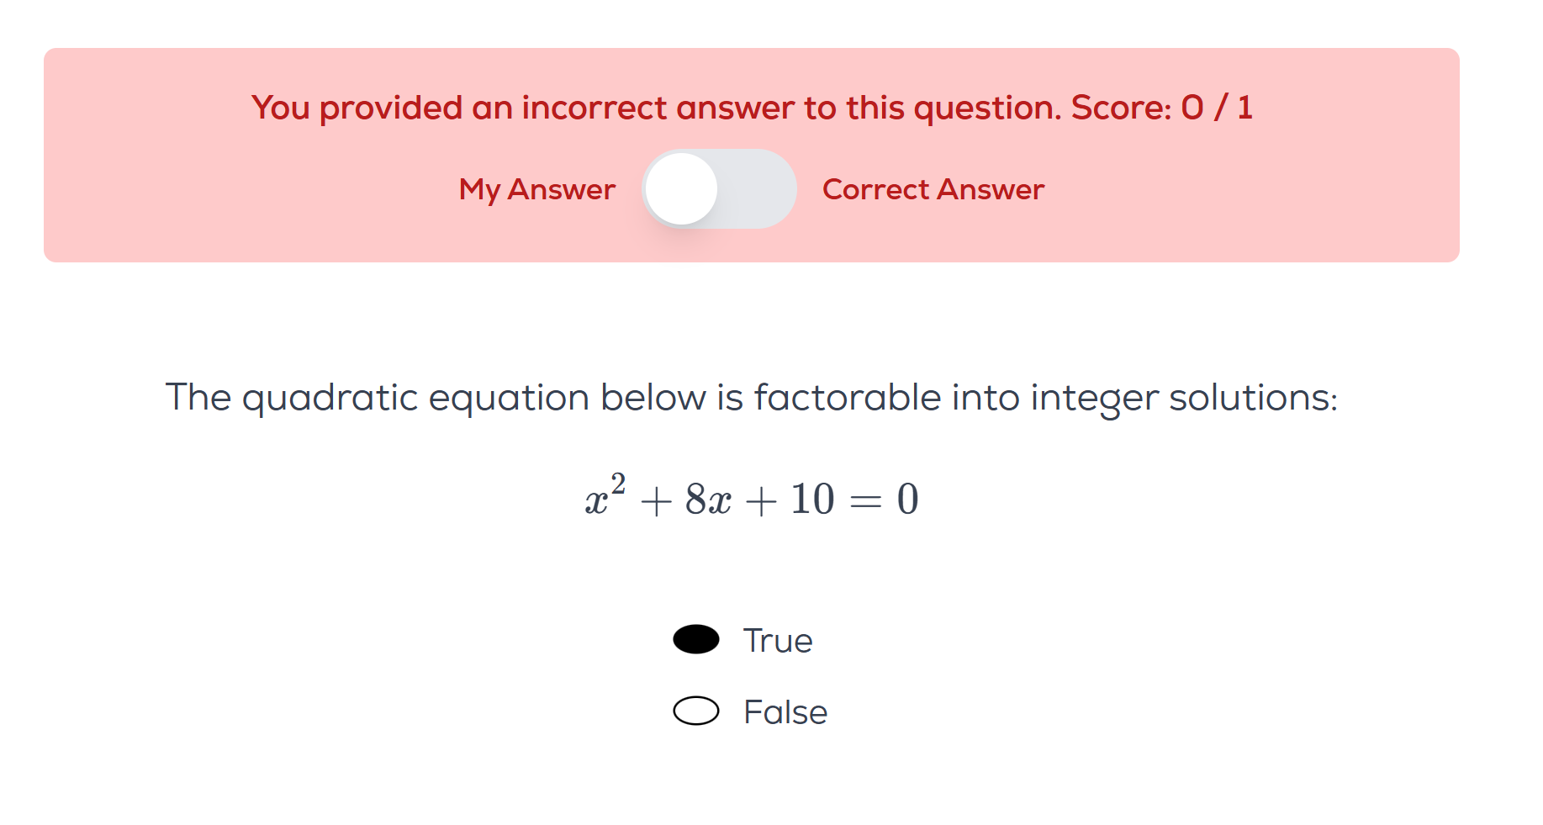
Task: Click the equals sign in the equation
Action: click(x=865, y=501)
